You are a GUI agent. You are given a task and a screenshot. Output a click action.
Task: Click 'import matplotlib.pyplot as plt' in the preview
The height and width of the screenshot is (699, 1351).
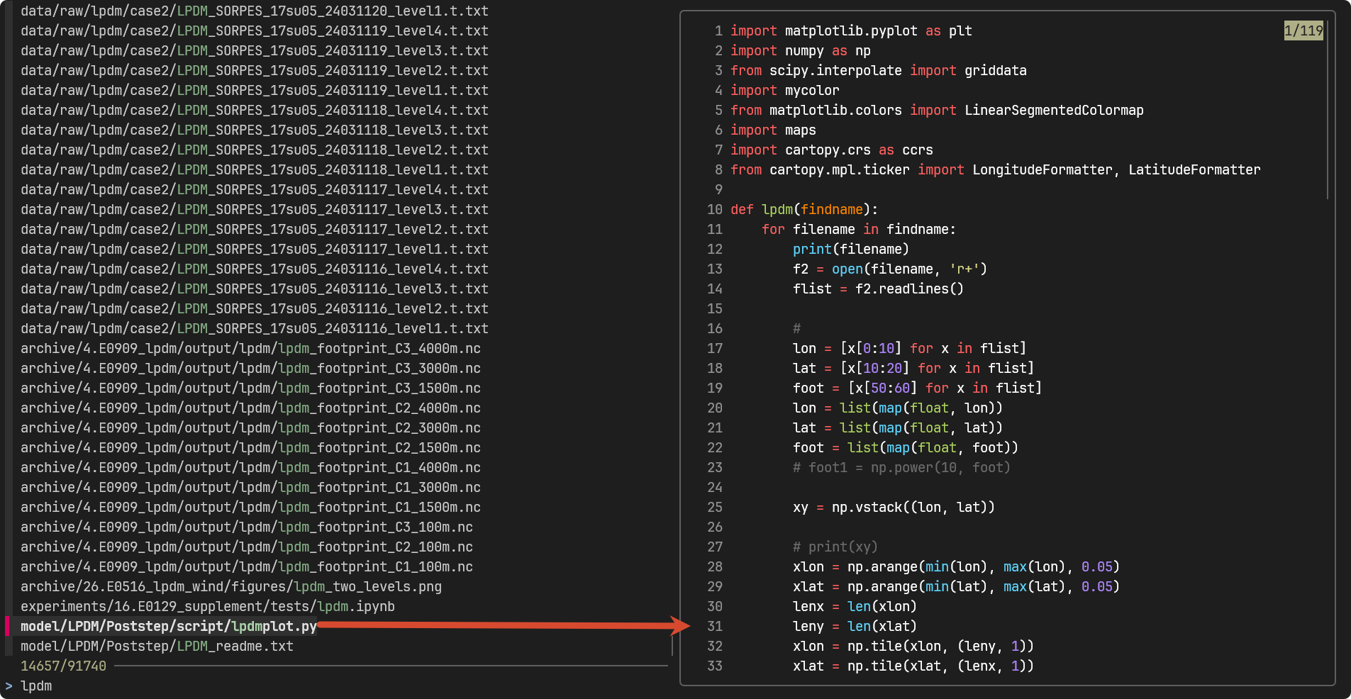coord(851,30)
